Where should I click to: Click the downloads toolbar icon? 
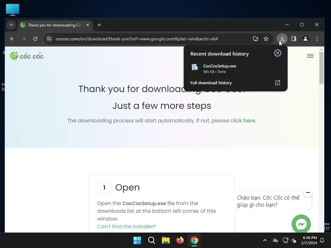point(282,39)
